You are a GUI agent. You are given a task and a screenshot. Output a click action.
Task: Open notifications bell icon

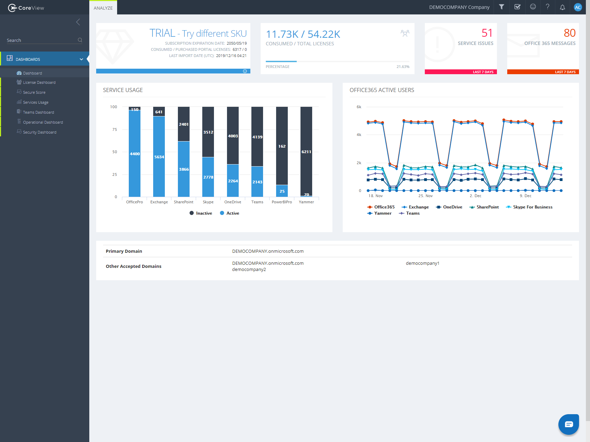[563, 7]
